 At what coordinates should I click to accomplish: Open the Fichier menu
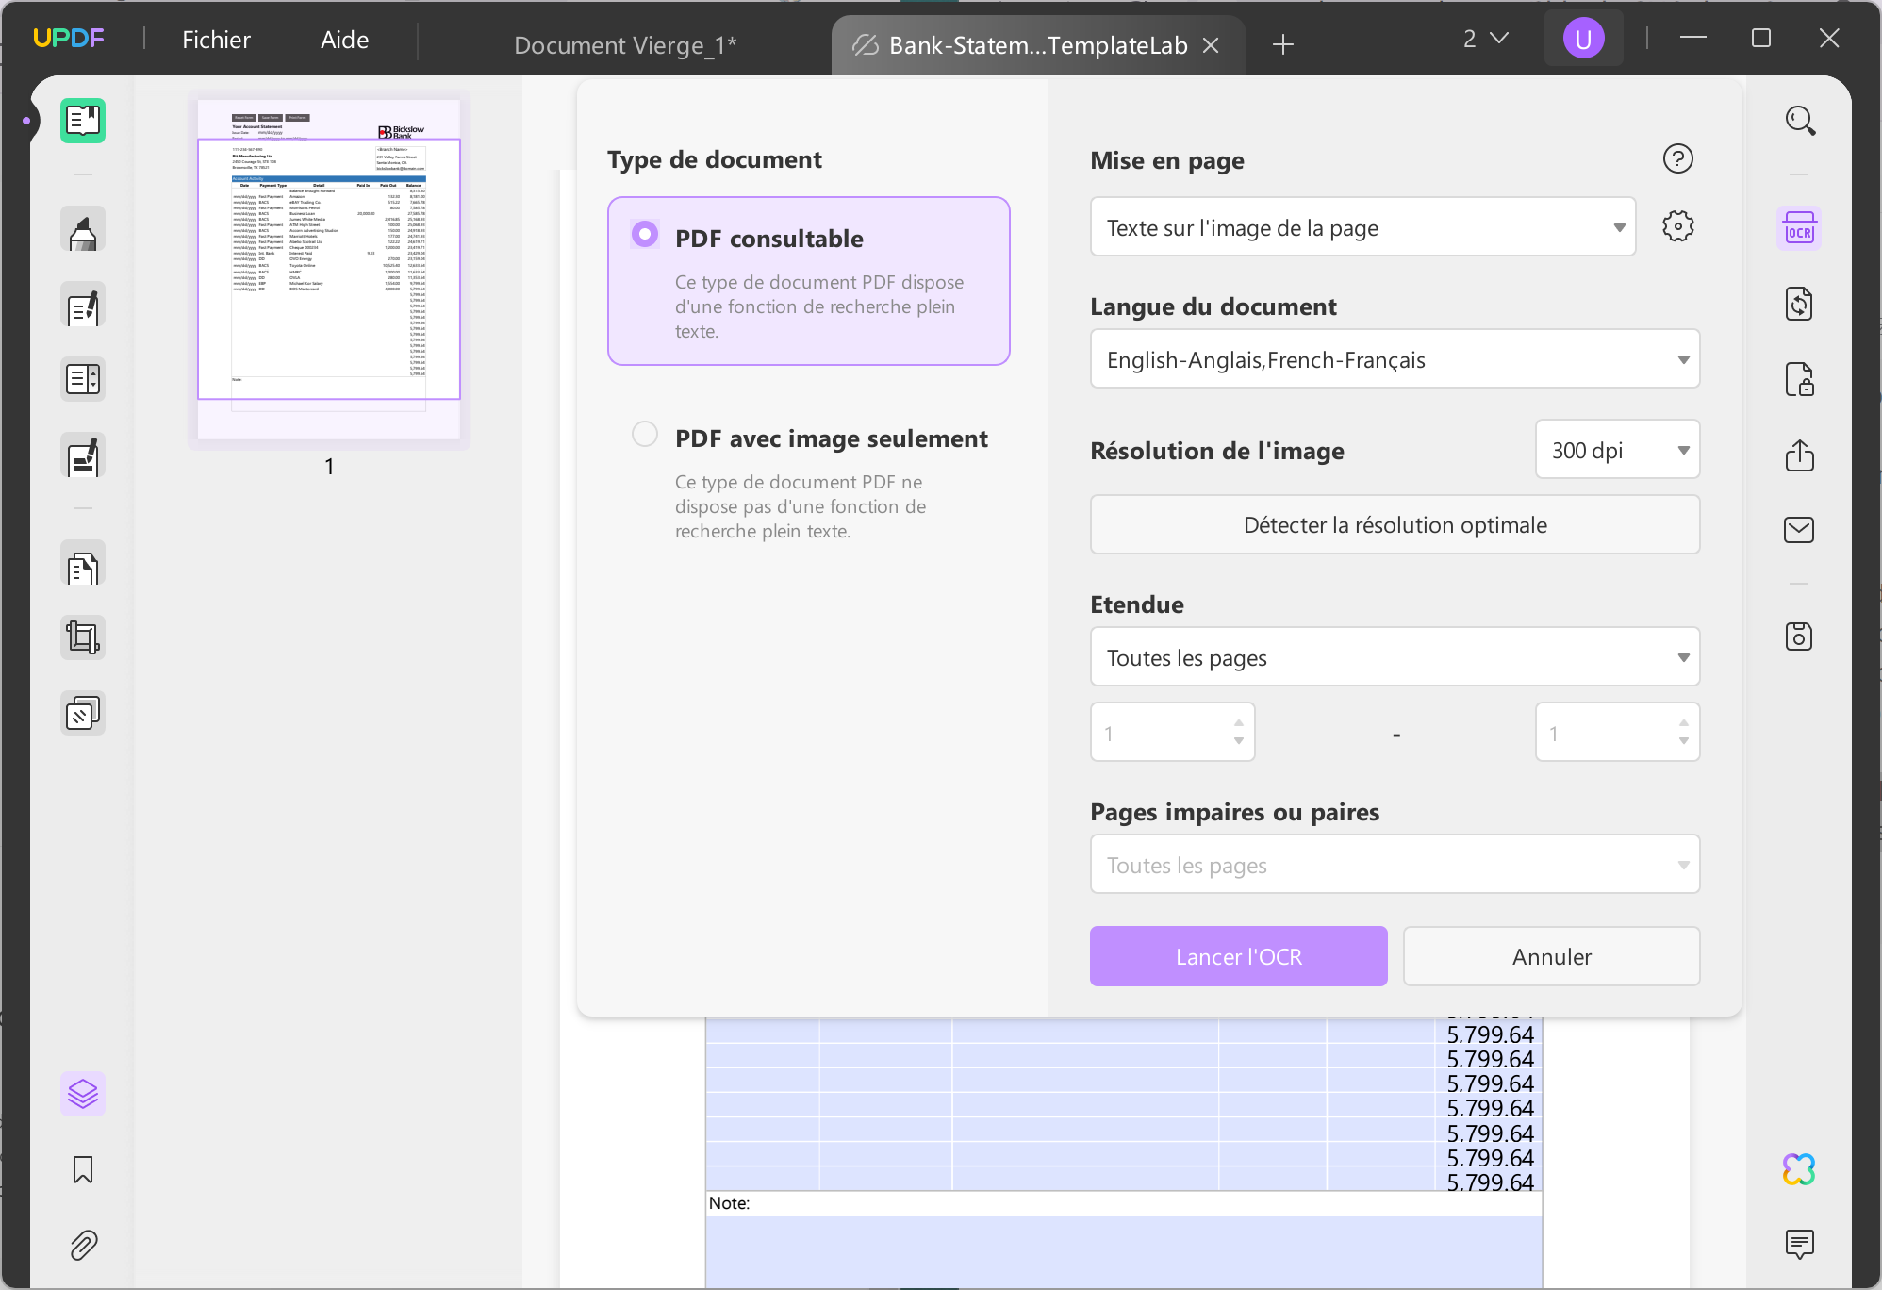point(216,40)
